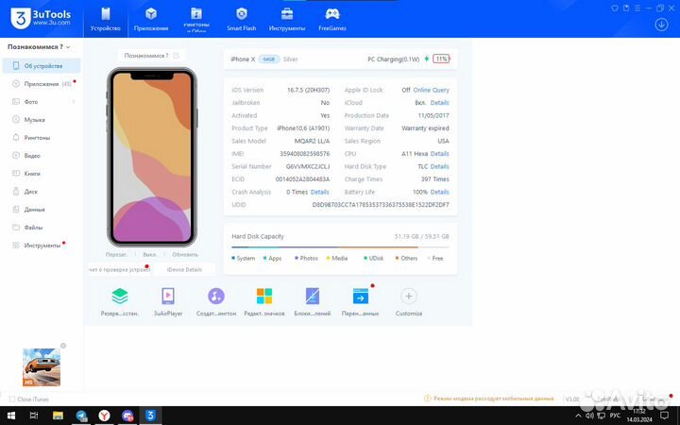Open the transfer data tool
This screenshot has height=425, width=680.
[361, 297]
